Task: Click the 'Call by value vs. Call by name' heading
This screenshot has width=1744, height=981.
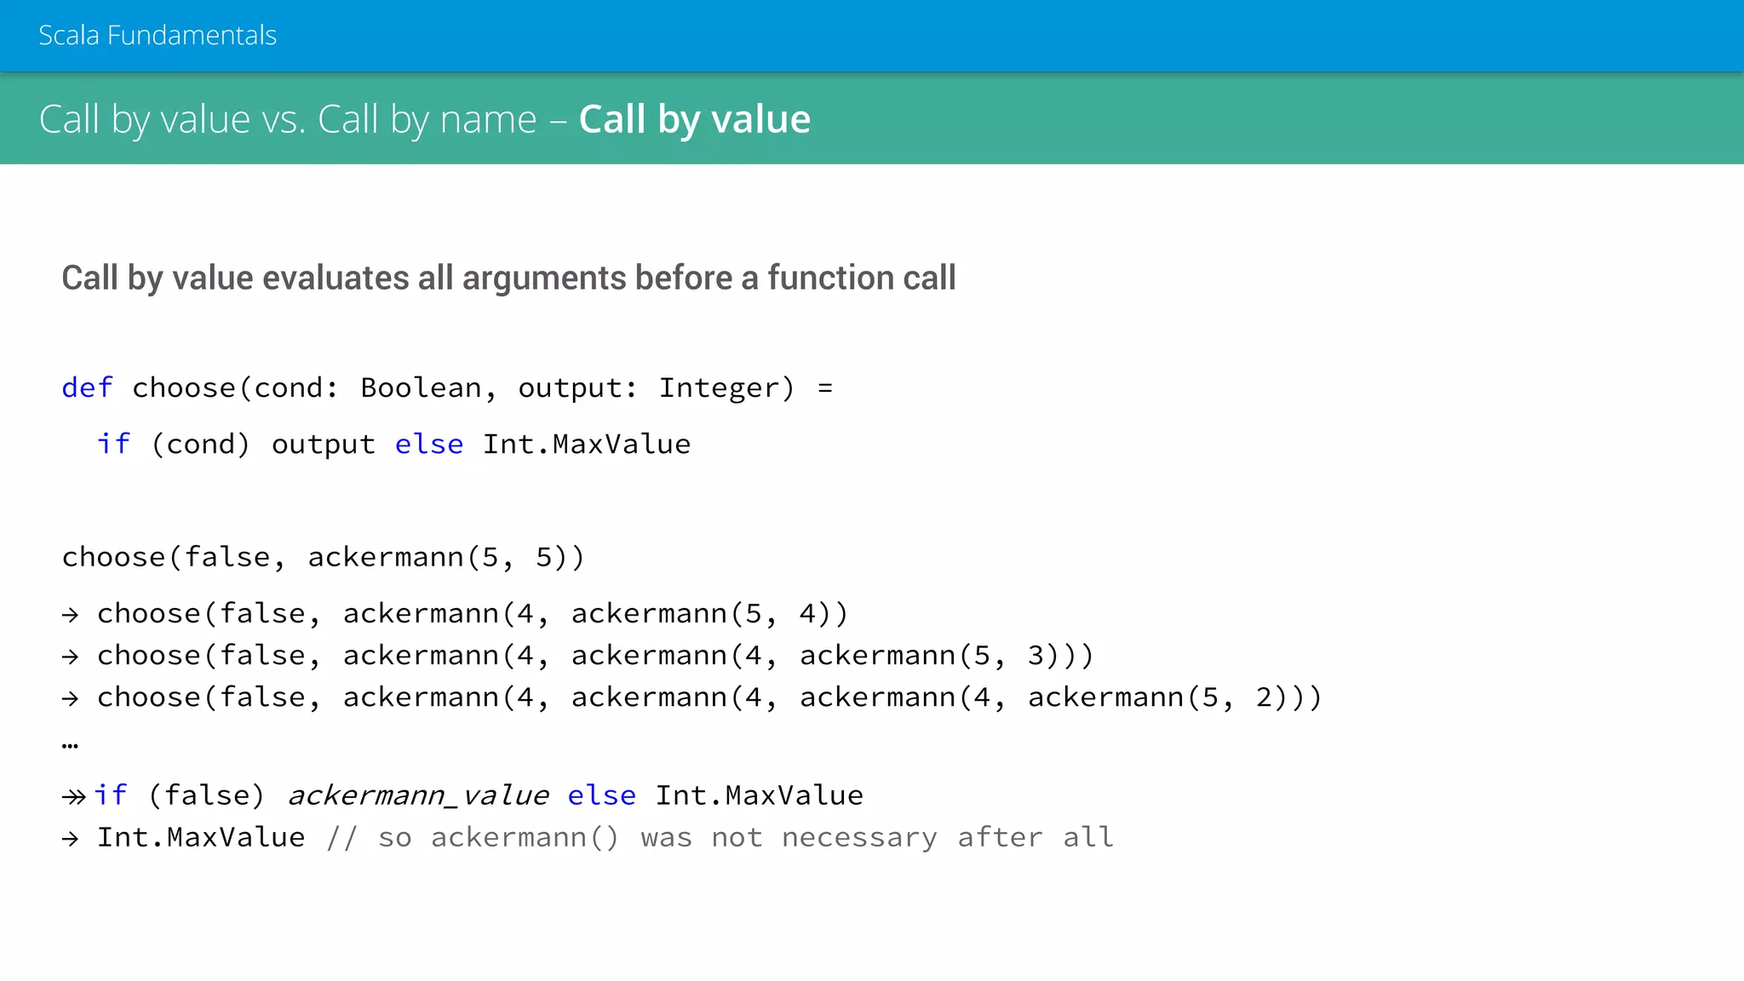Action: pyautogui.click(x=288, y=119)
